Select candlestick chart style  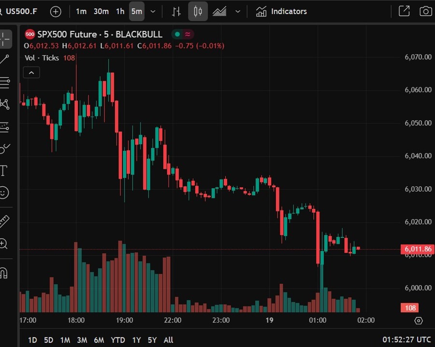198,12
